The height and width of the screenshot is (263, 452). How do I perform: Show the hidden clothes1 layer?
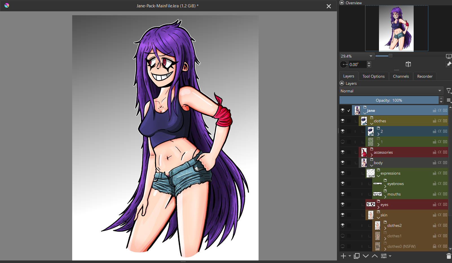(343, 236)
